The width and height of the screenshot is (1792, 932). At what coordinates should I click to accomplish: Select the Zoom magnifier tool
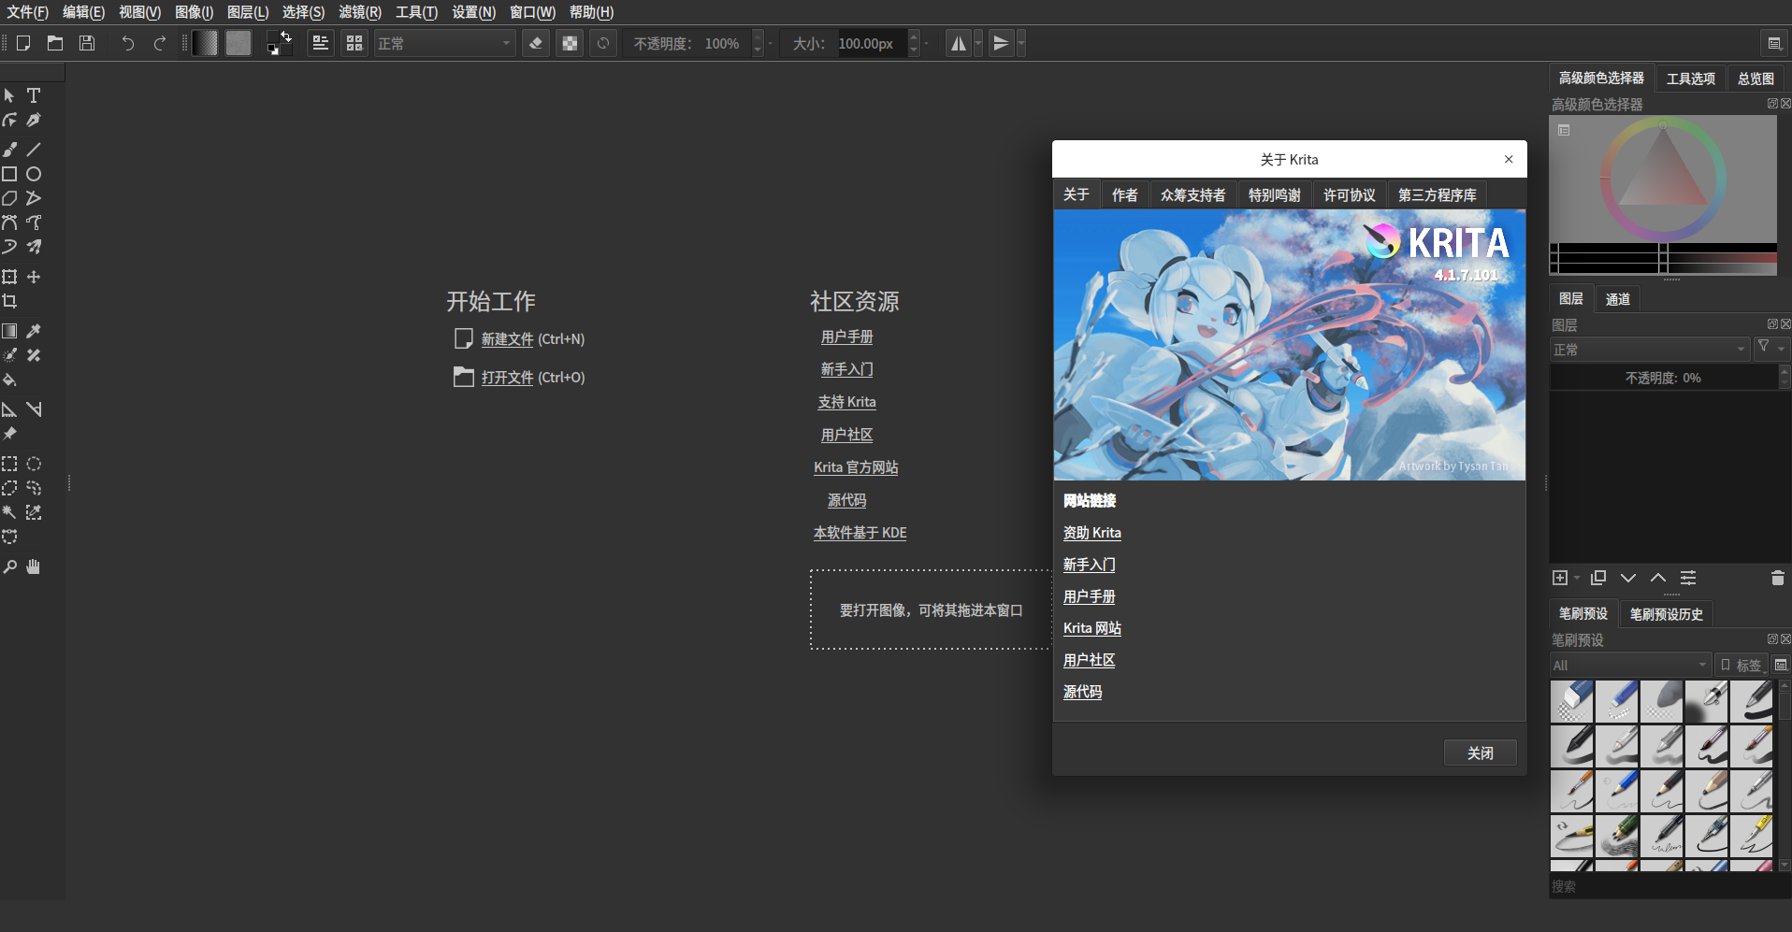click(x=9, y=566)
